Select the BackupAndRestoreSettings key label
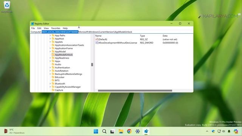 tap(68, 74)
